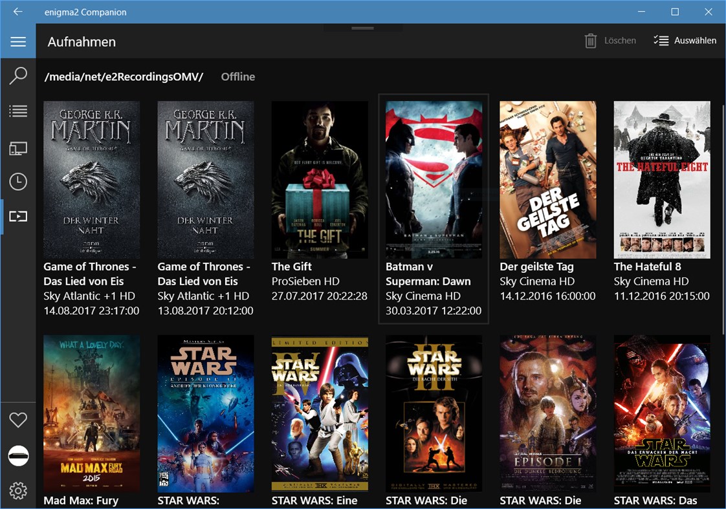Maximize the enigma2 Companion window
Viewport: 726px width, 509px height.
click(675, 12)
